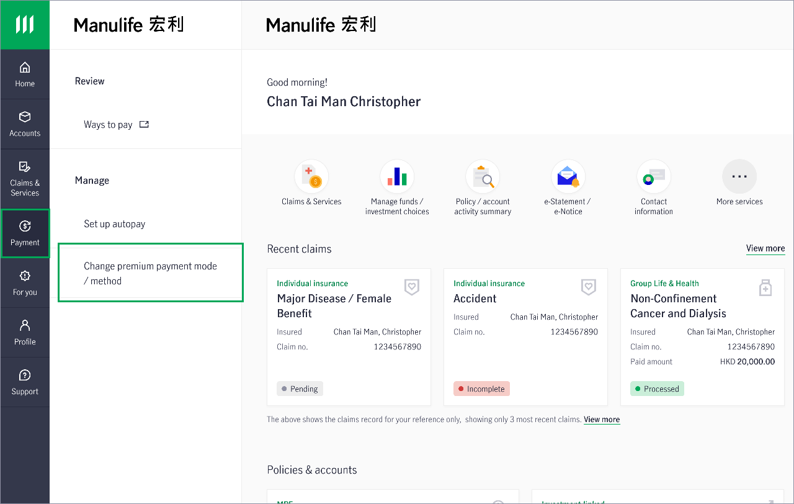The image size is (794, 504).
Task: Open Claims & Services in the sidebar
Action: (25, 178)
